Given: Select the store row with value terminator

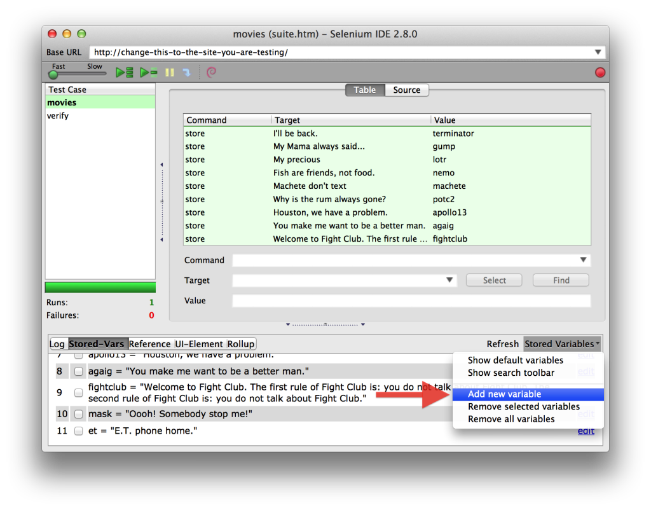Looking at the screenshot, I should click(x=387, y=134).
